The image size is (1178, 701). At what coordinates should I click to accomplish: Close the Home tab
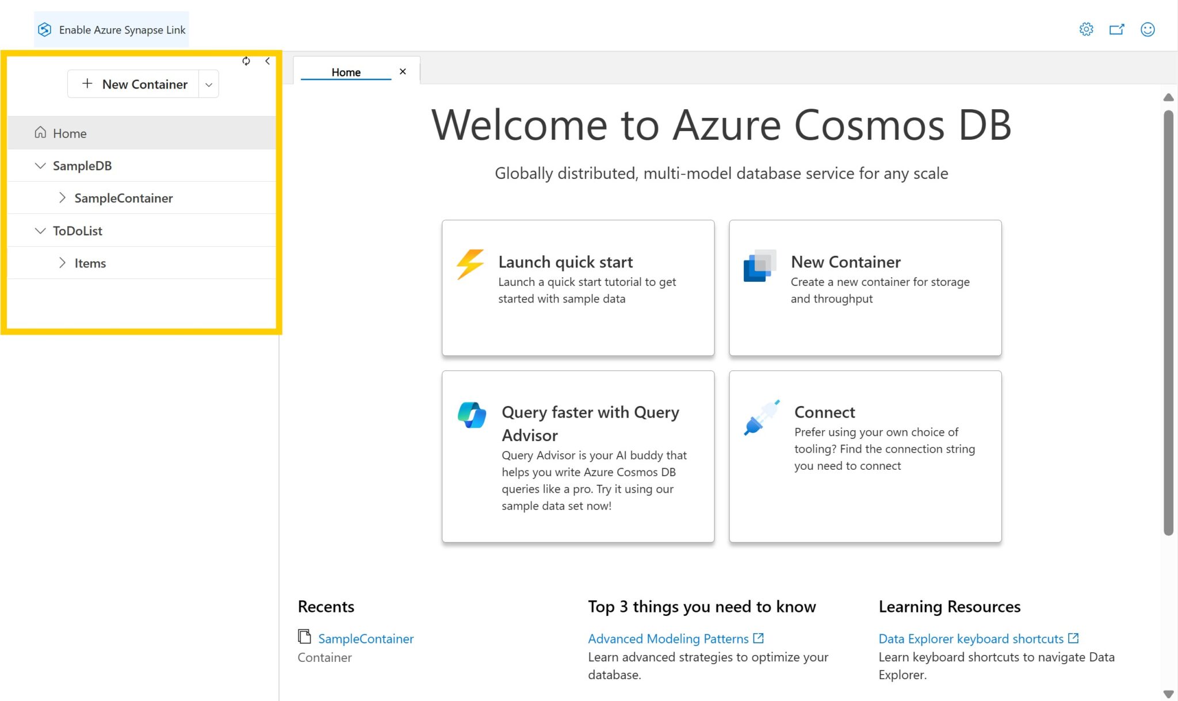click(402, 71)
